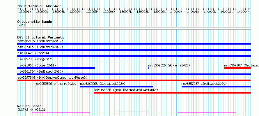This screenshot has width=259, height=116.
Task: Click the small blue marker for nsv5959826
Action: pos(149,68)
